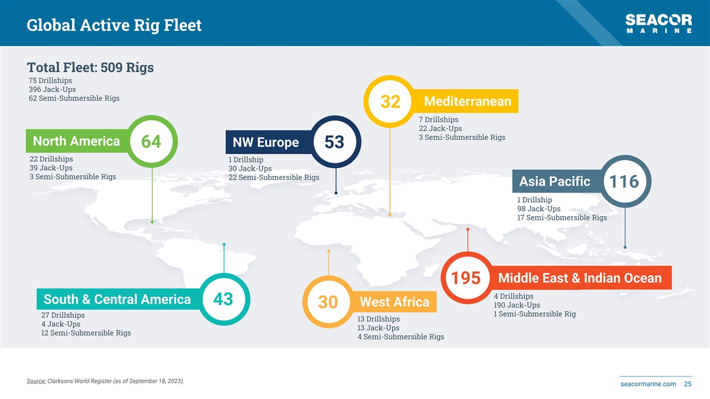
Task: Select the Asia Pacific label
Action: tap(554, 181)
